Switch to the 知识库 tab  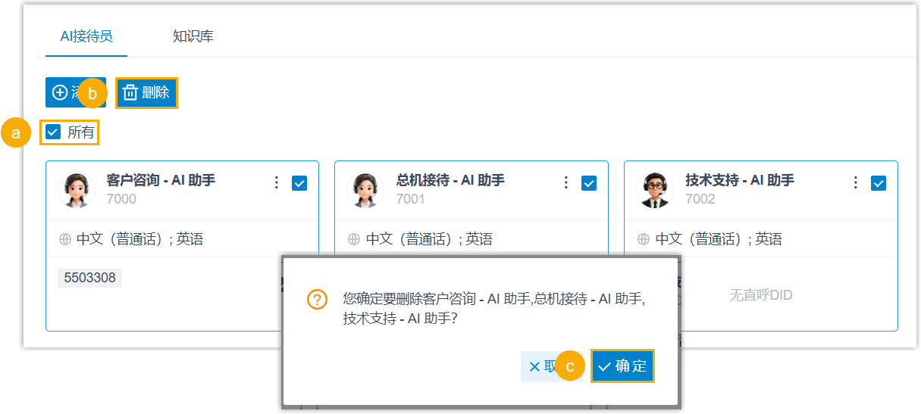tap(193, 36)
